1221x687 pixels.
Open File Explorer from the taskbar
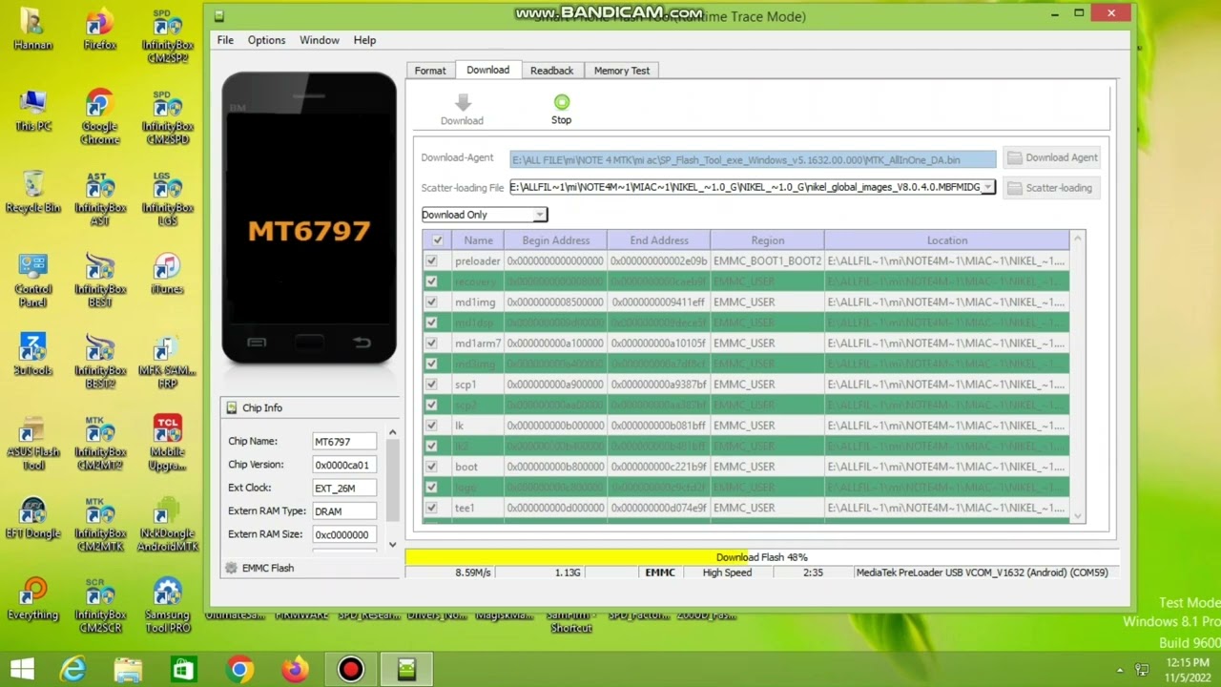click(129, 669)
